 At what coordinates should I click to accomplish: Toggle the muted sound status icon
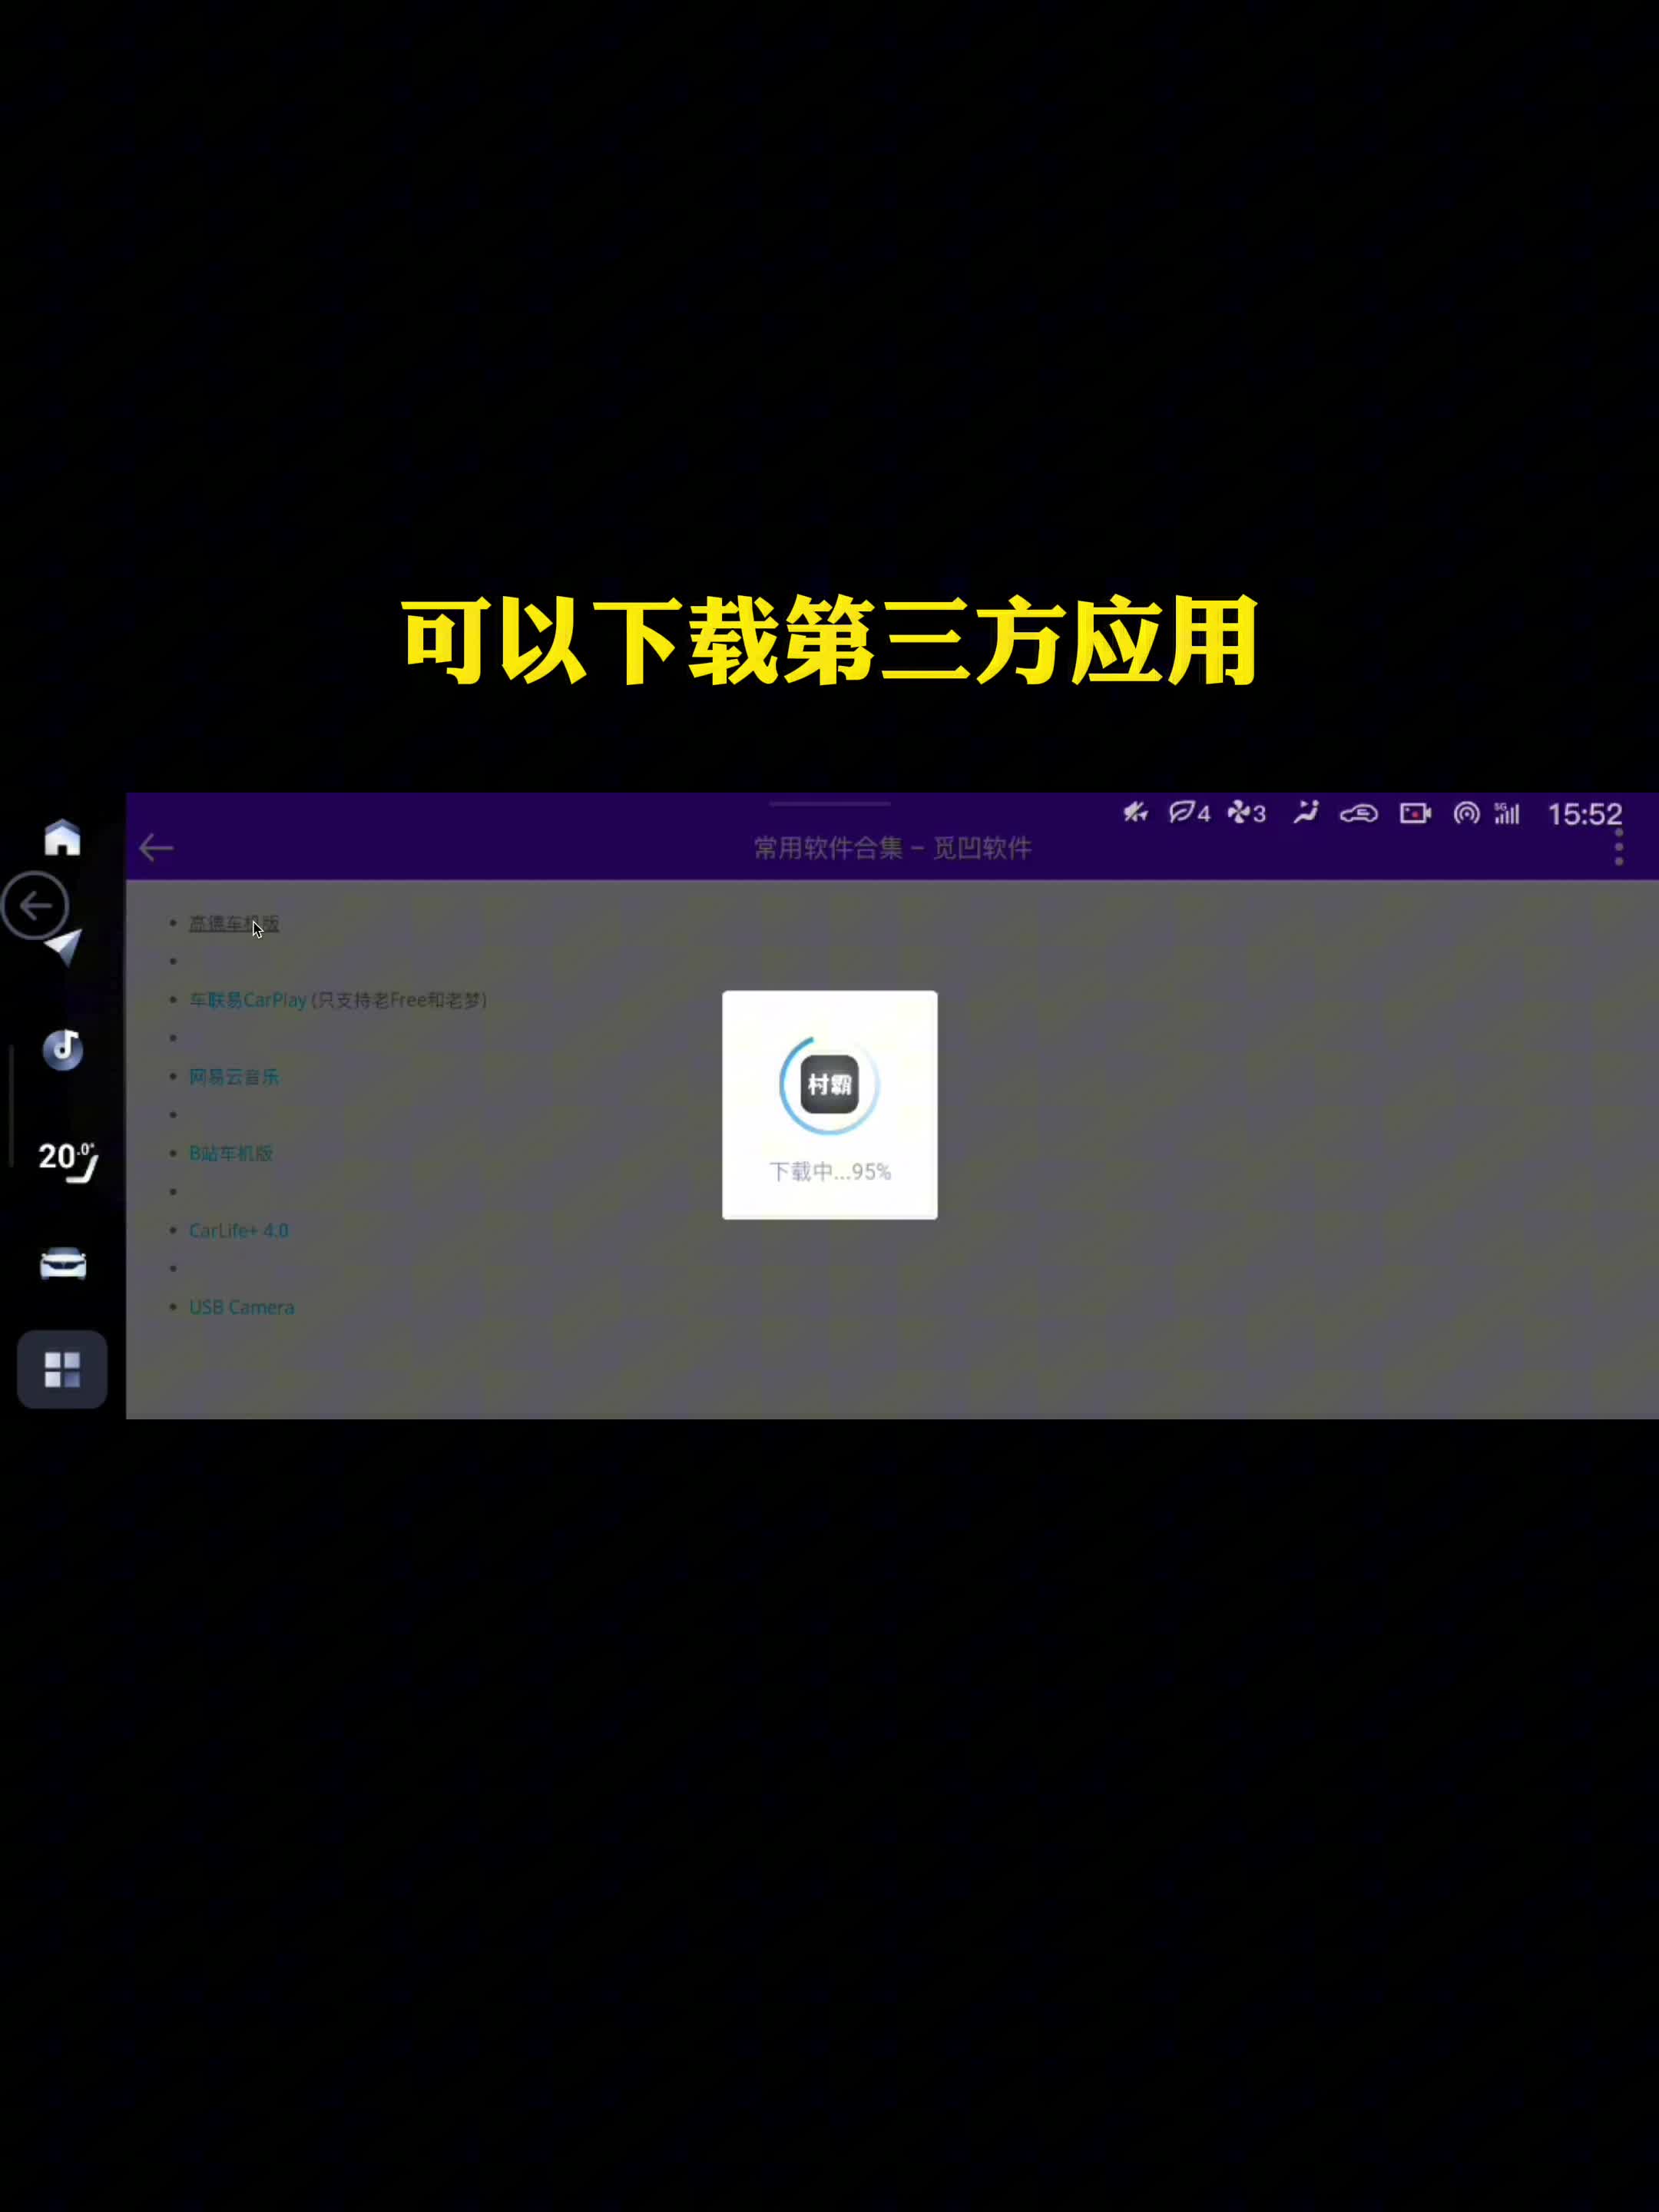(x=1135, y=813)
